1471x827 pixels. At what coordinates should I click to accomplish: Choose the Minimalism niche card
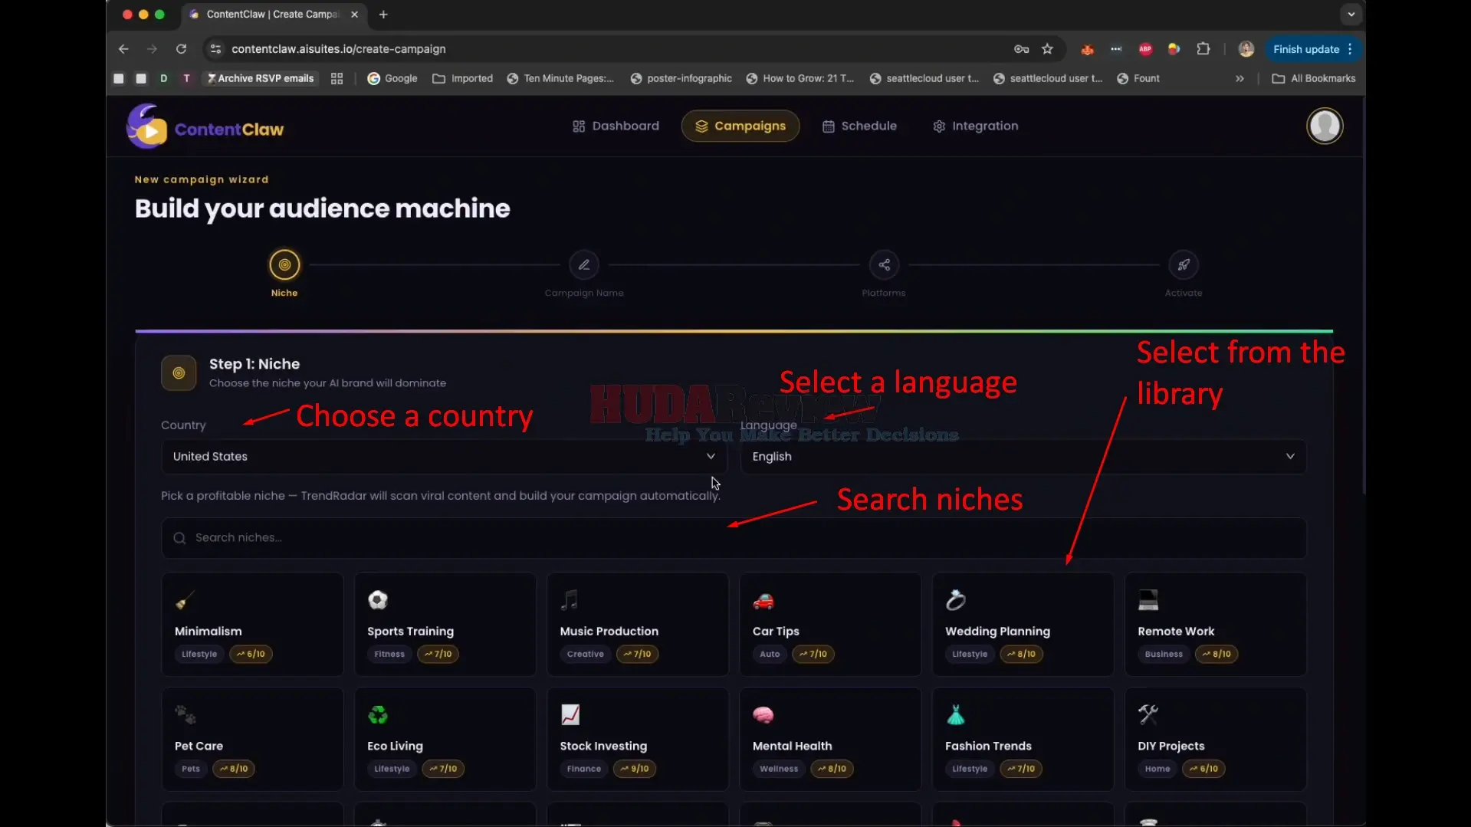tap(253, 624)
